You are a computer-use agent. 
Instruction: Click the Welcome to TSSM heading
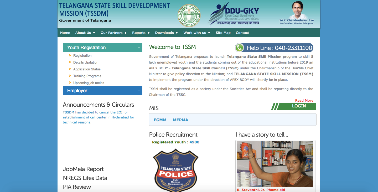(x=172, y=47)
